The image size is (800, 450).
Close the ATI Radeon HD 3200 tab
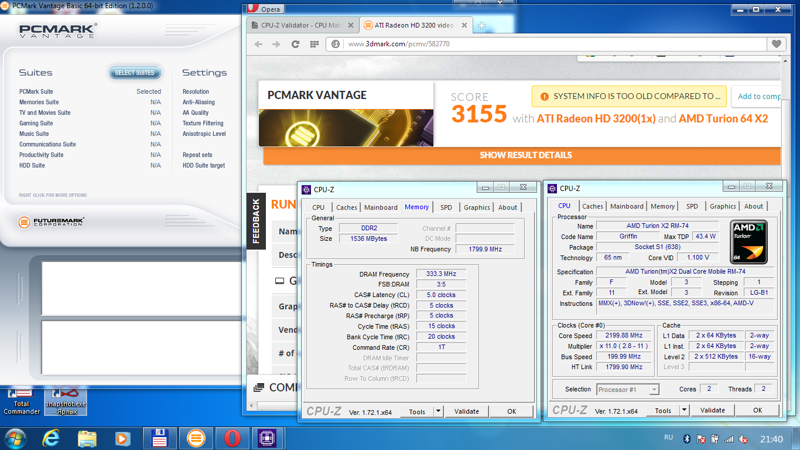[x=464, y=25]
